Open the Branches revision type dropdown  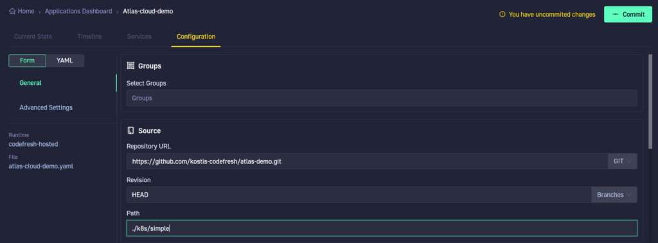click(614, 195)
